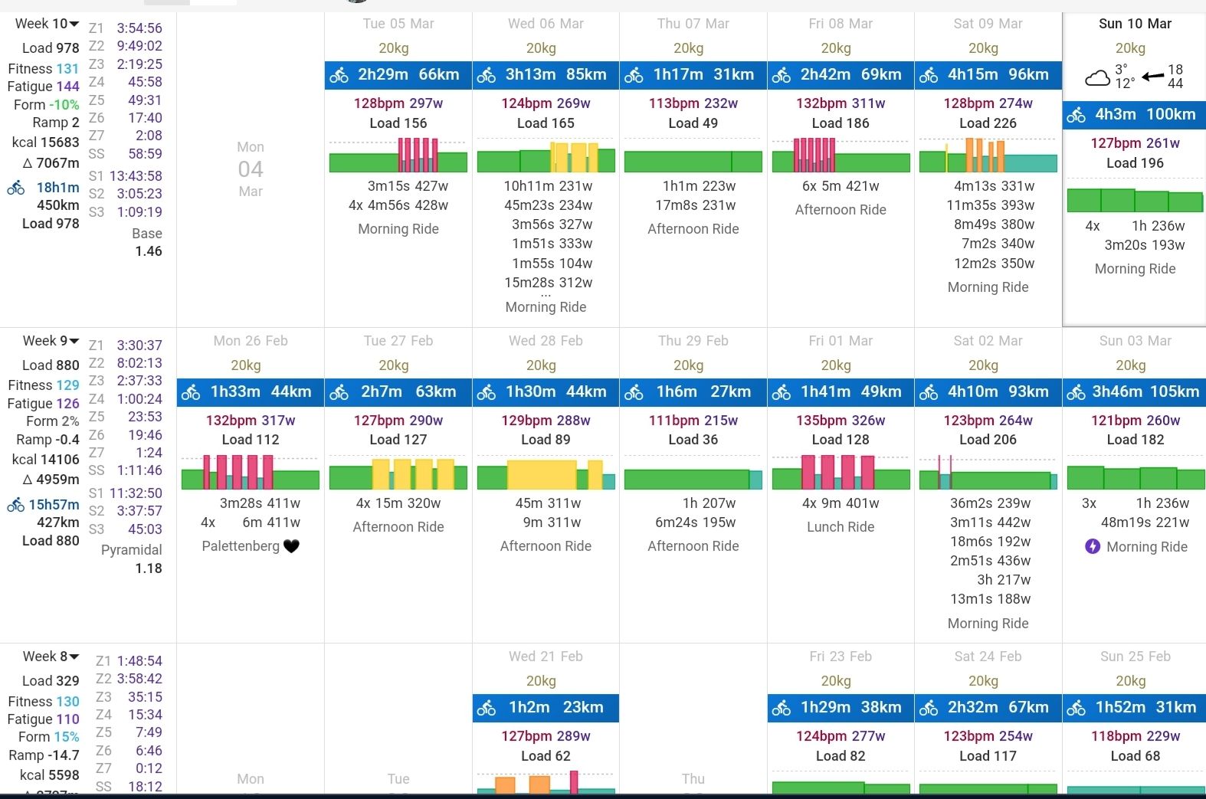Open the Week 9 dropdown arrow
This screenshot has height=799, width=1206.
[x=74, y=342]
